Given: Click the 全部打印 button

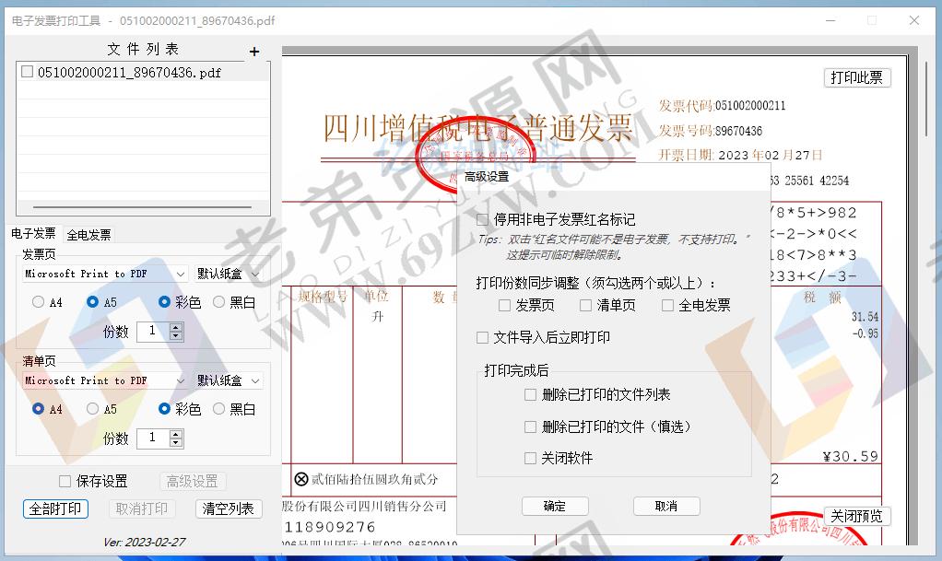Looking at the screenshot, I should (54, 508).
